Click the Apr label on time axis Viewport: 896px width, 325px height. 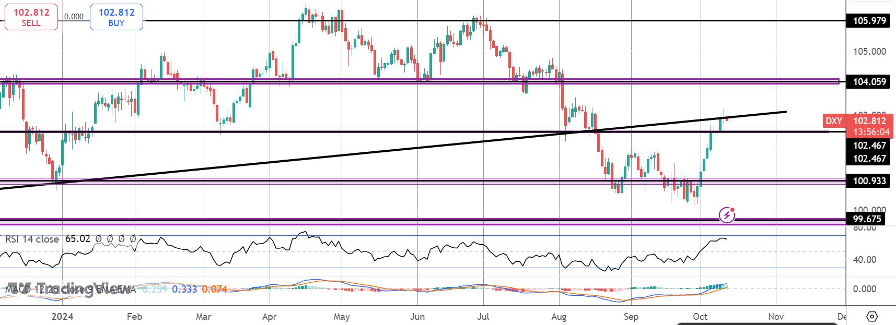(269, 317)
